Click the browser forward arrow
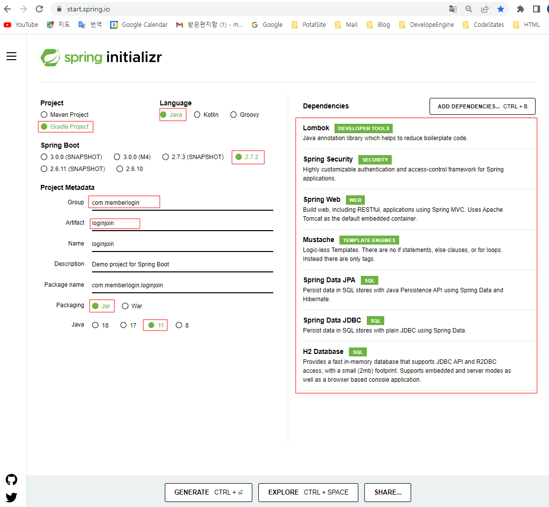This screenshot has width=549, height=507. click(x=23, y=9)
